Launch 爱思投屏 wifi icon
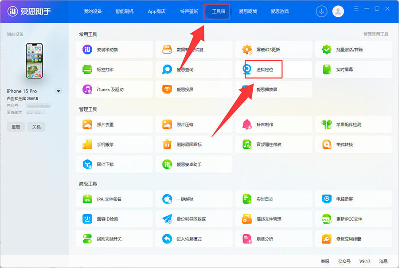This screenshot has width=399, height=268. click(167, 89)
